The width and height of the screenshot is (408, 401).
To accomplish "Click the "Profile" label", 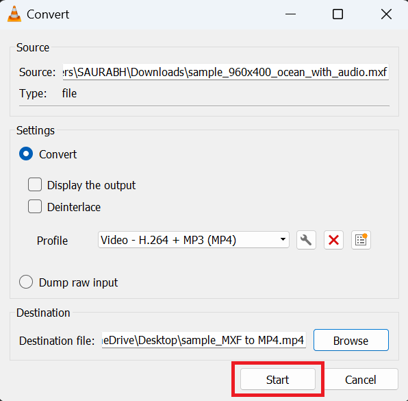I will pyautogui.click(x=52, y=241).
